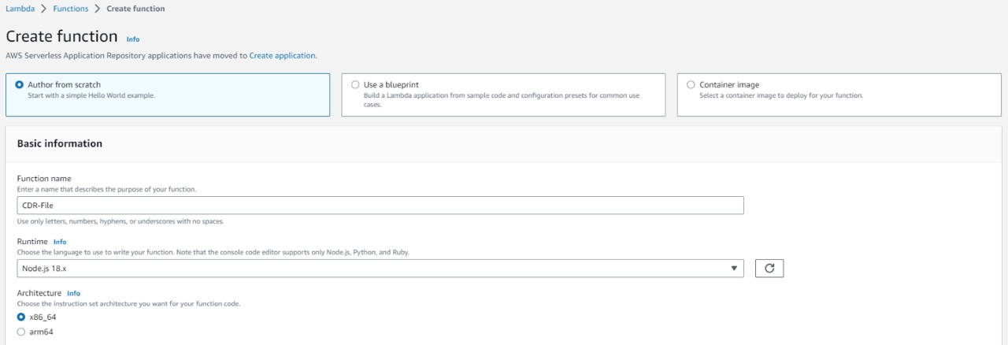Click the breadcrumb chevron after Lambda
Image resolution: width=1008 pixels, height=345 pixels.
click(x=45, y=9)
